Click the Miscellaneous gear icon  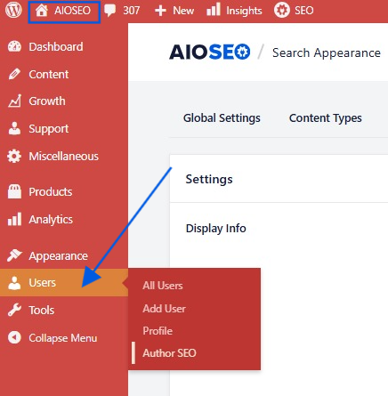click(14, 156)
